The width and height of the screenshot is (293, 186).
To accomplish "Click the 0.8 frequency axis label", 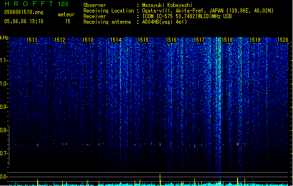I will point(4,130).
